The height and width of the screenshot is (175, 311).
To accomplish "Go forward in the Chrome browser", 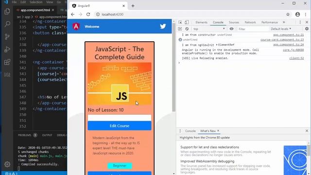I will [80, 14].
